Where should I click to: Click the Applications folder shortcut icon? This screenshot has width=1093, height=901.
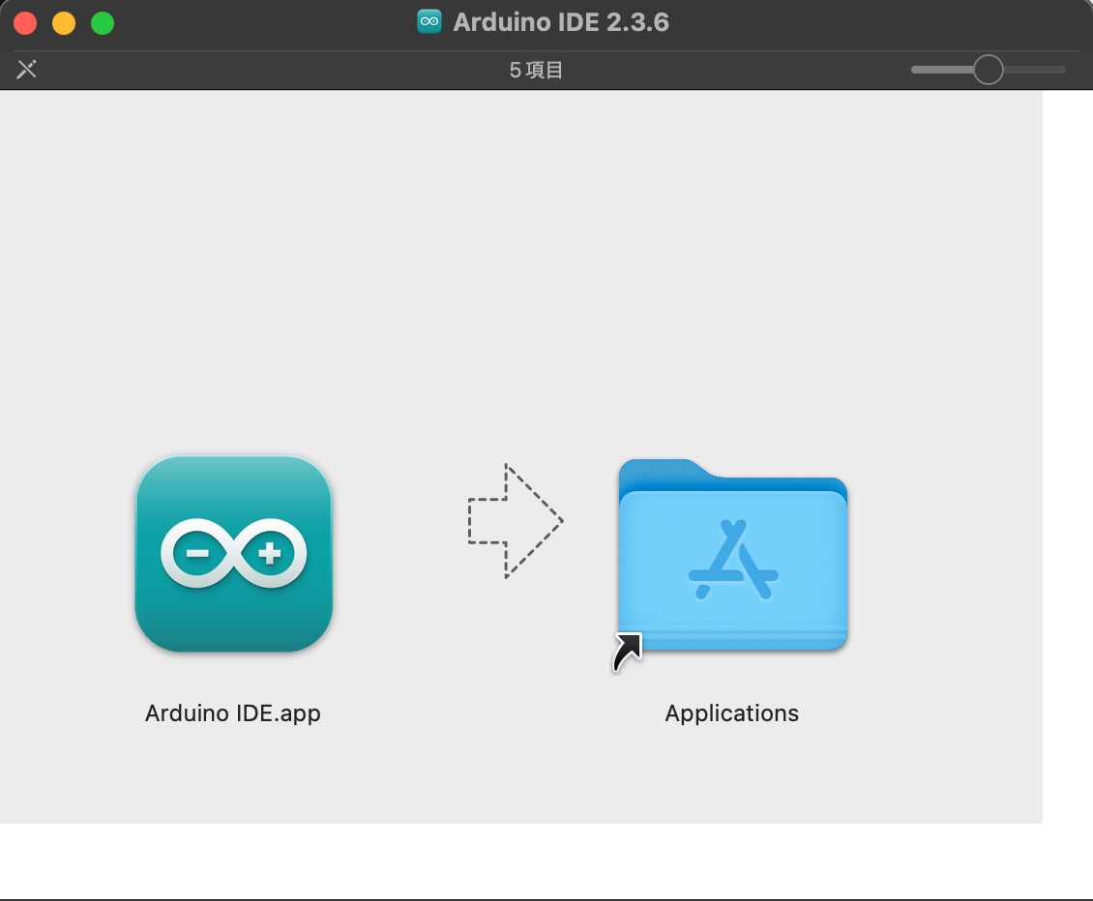point(732,556)
